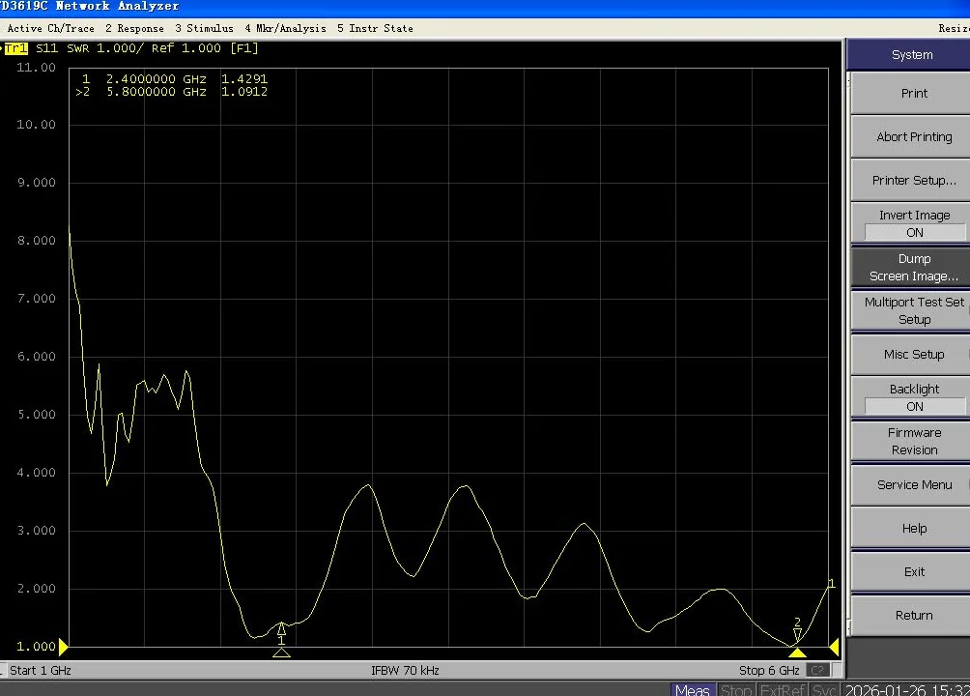Open the Instr State menu

(x=375, y=28)
